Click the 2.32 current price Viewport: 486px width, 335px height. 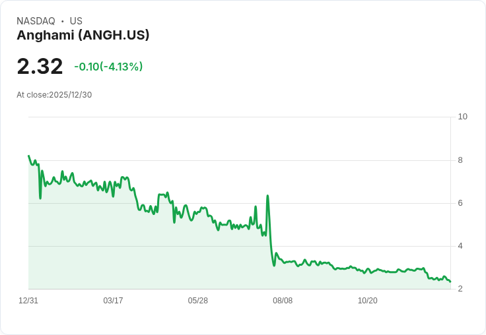click(40, 66)
